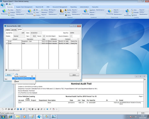This screenshot has width=149, height=119.
Task: Click the Pegasus Opera application orb button
Action: tap(3, 5)
